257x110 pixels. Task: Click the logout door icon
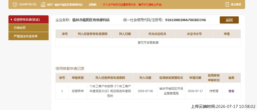[227, 4]
